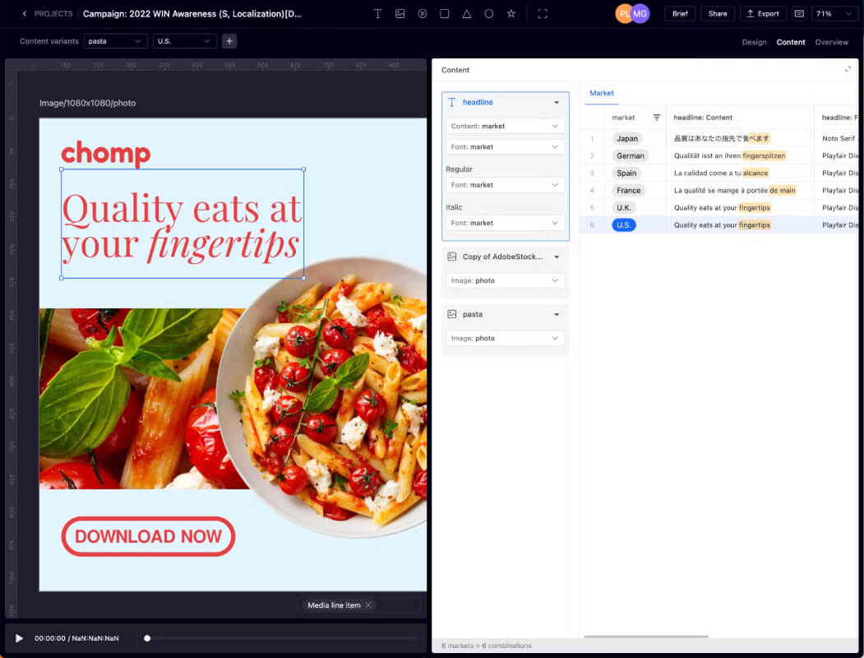The height and width of the screenshot is (658, 864).
Task: Open the Brief
Action: (680, 14)
